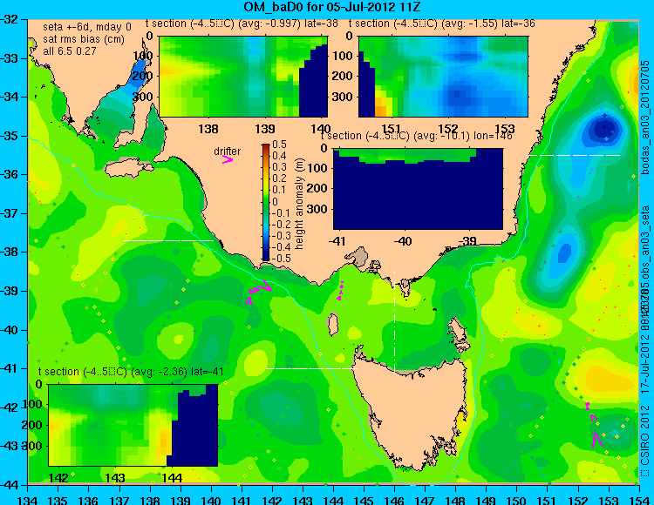
Task: Click the -32 latitude label on the main left axis
Action: (9, 19)
